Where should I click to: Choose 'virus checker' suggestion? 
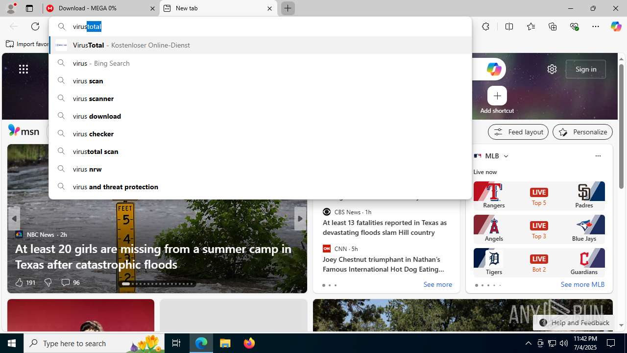tap(260, 134)
